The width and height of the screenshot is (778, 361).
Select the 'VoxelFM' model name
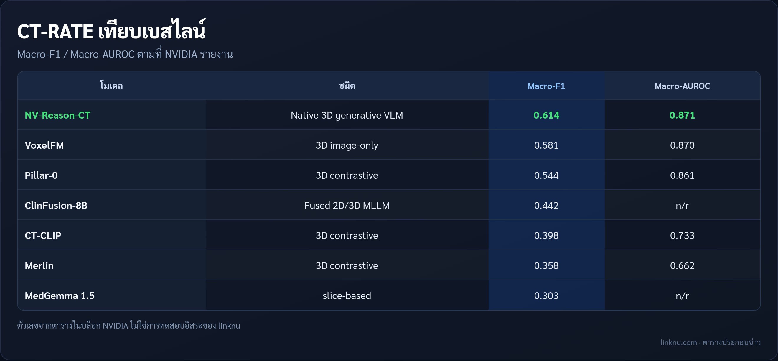(44, 145)
